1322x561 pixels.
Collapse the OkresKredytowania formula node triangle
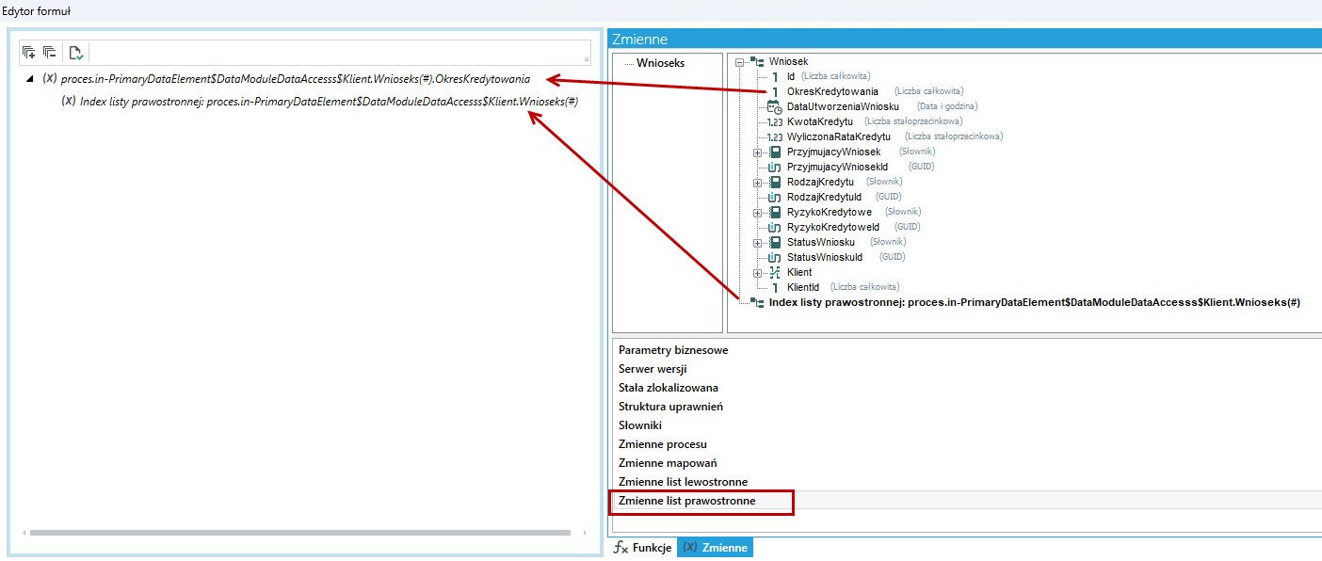(x=30, y=79)
